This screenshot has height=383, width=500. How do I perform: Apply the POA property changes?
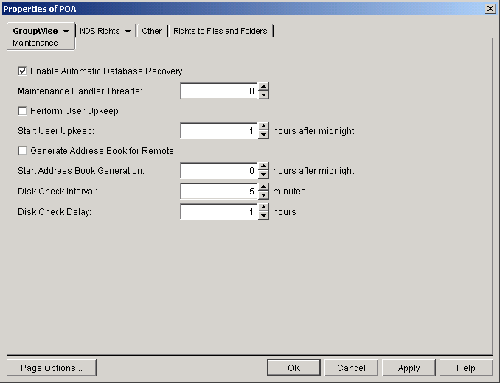[409, 368]
